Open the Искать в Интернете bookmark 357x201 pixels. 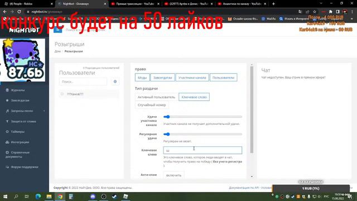[294, 18]
